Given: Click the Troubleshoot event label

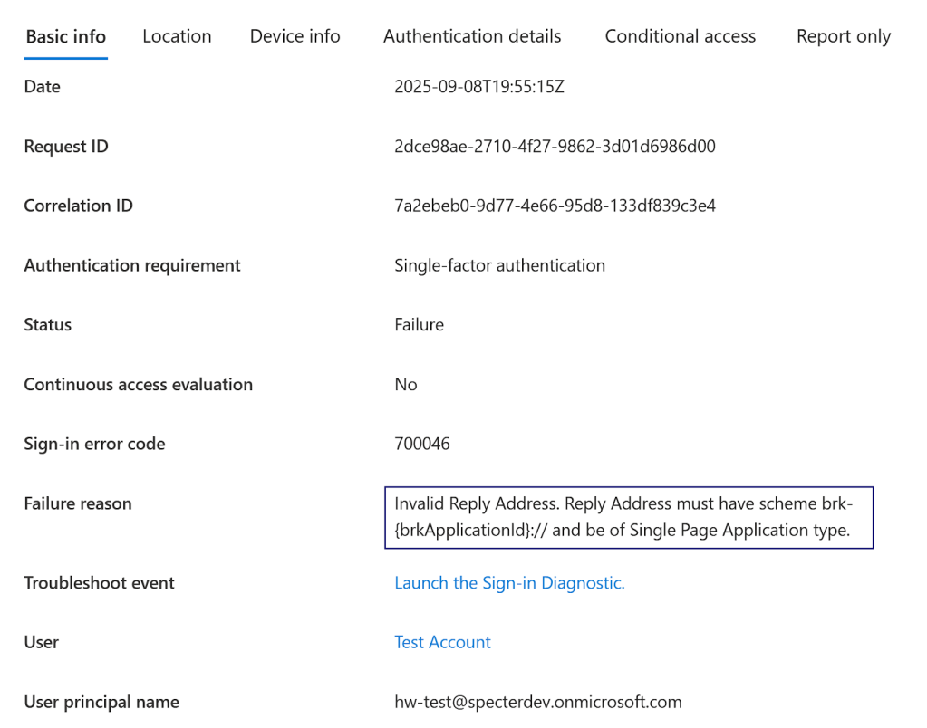Looking at the screenshot, I should coord(100,583).
